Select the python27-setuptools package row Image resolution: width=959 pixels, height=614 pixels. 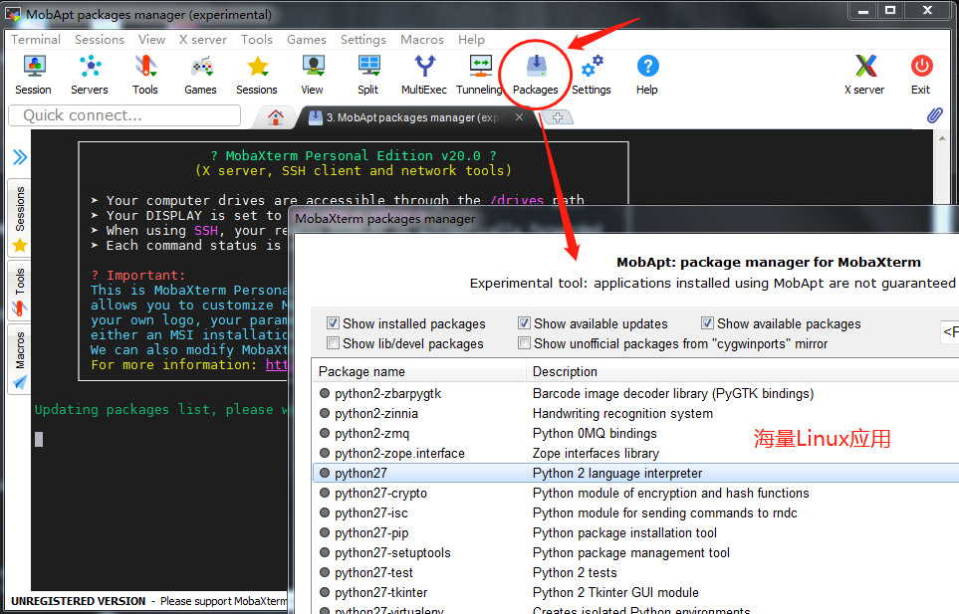pyautogui.click(x=635, y=552)
